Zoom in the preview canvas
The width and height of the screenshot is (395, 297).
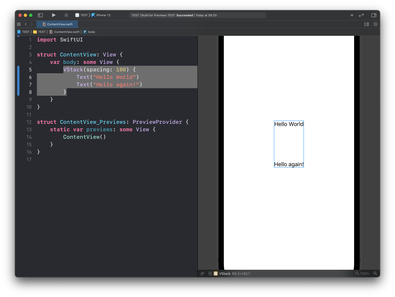click(x=375, y=273)
